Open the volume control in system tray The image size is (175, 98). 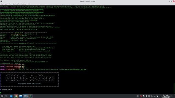(x=147, y=96)
